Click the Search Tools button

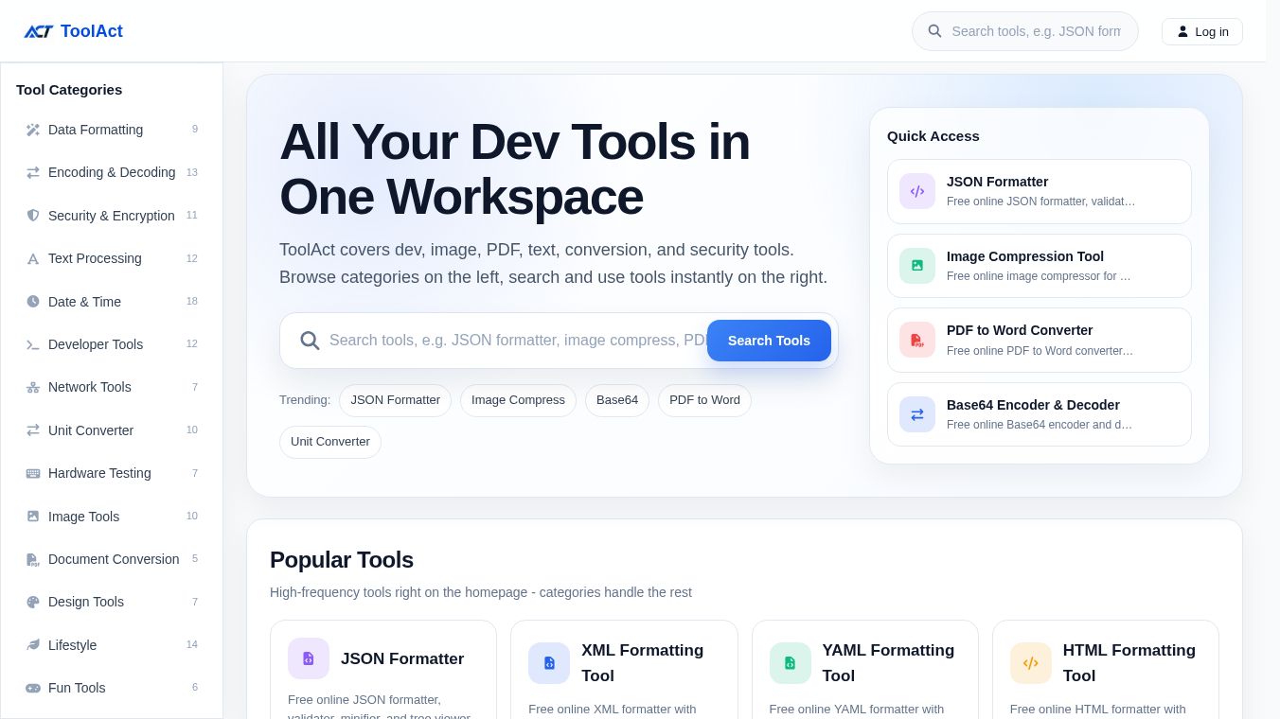coord(769,341)
